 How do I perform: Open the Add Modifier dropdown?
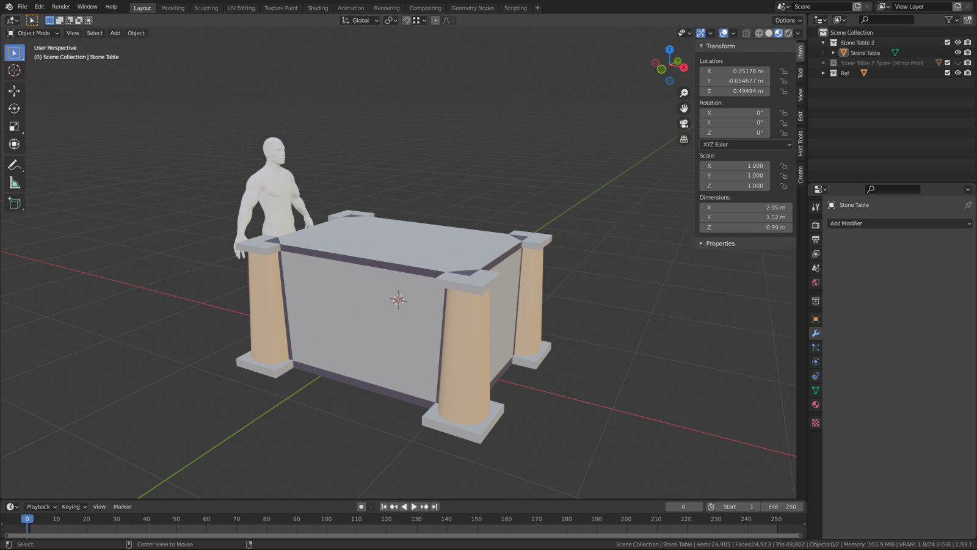pyautogui.click(x=899, y=223)
